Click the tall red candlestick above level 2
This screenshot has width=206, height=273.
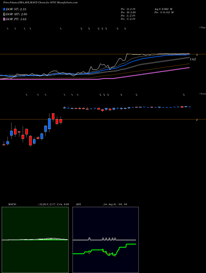53,116
